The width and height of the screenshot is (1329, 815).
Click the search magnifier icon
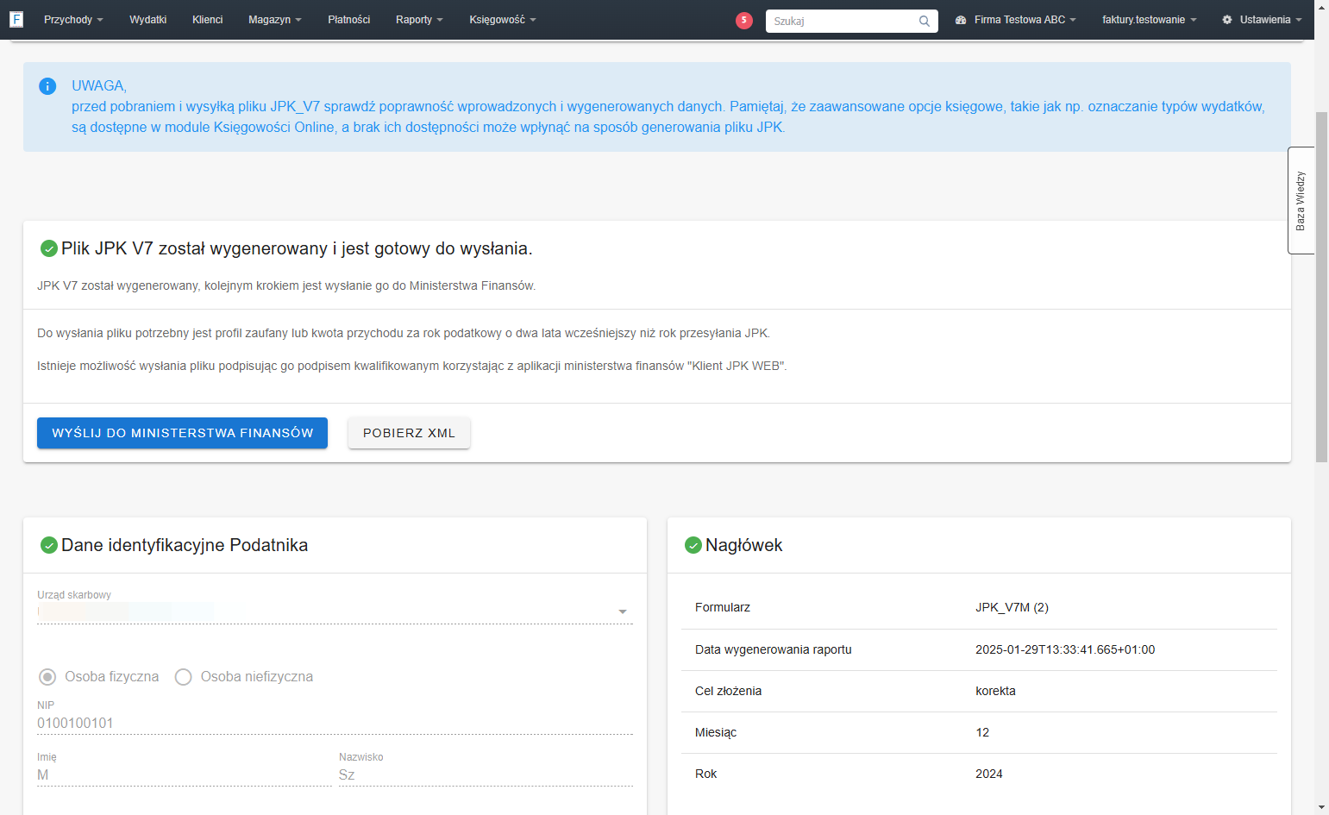point(925,21)
